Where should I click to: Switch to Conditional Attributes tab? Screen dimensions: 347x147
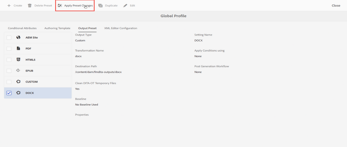22,28
